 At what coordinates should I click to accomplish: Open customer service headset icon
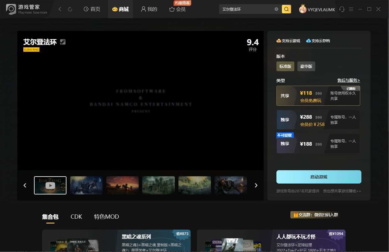point(342,9)
